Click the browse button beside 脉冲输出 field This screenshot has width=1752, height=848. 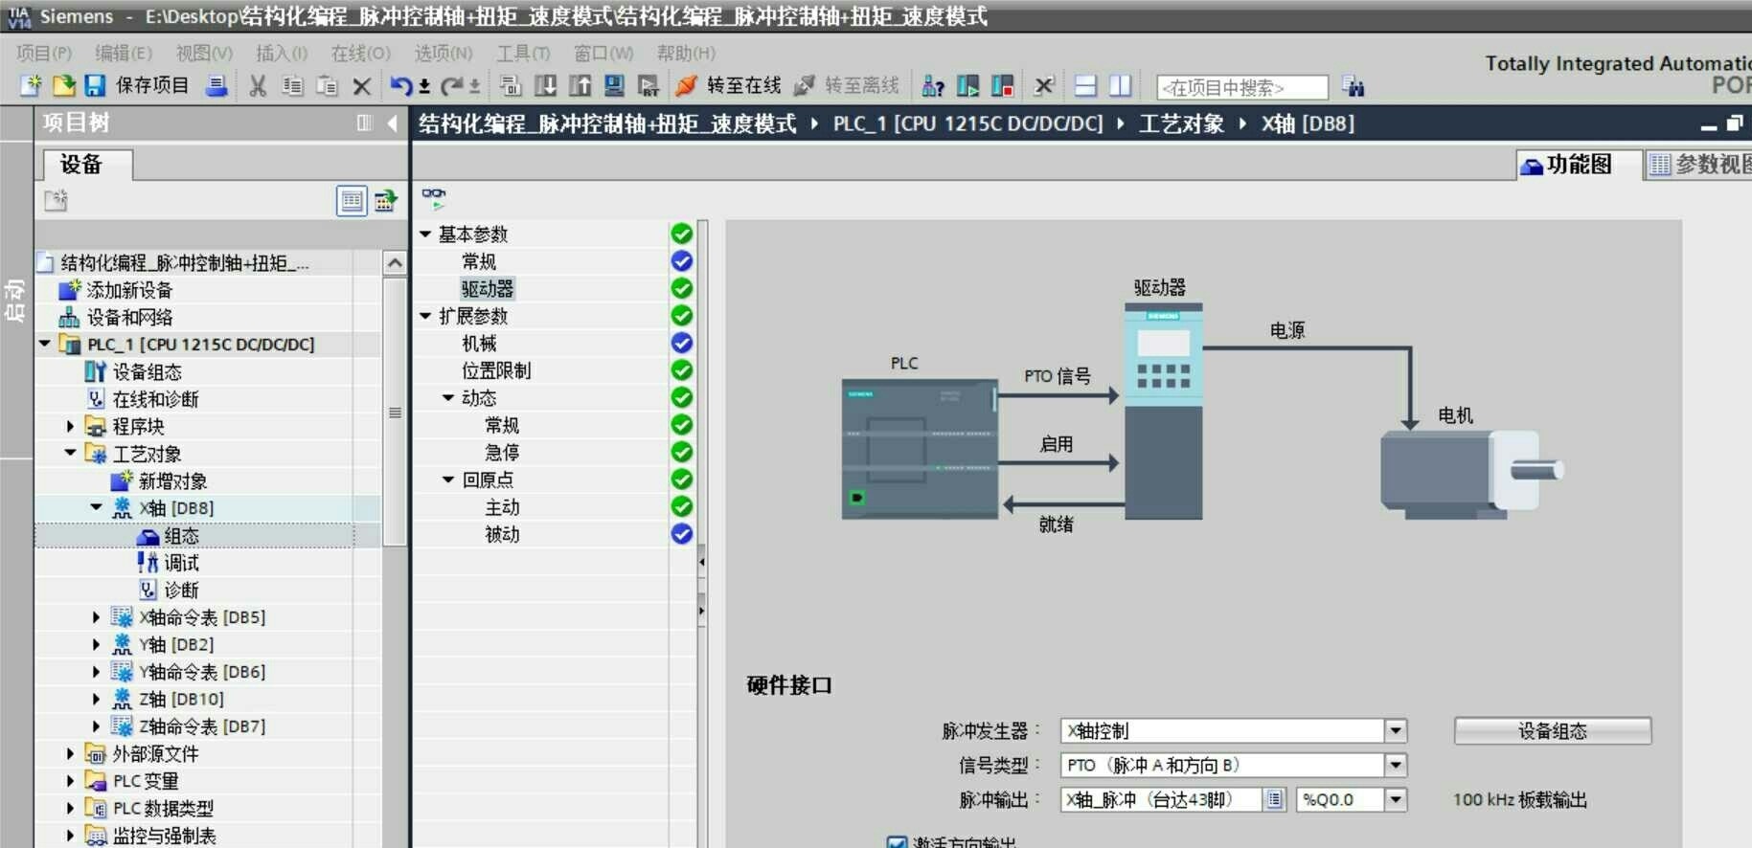click(x=1274, y=800)
